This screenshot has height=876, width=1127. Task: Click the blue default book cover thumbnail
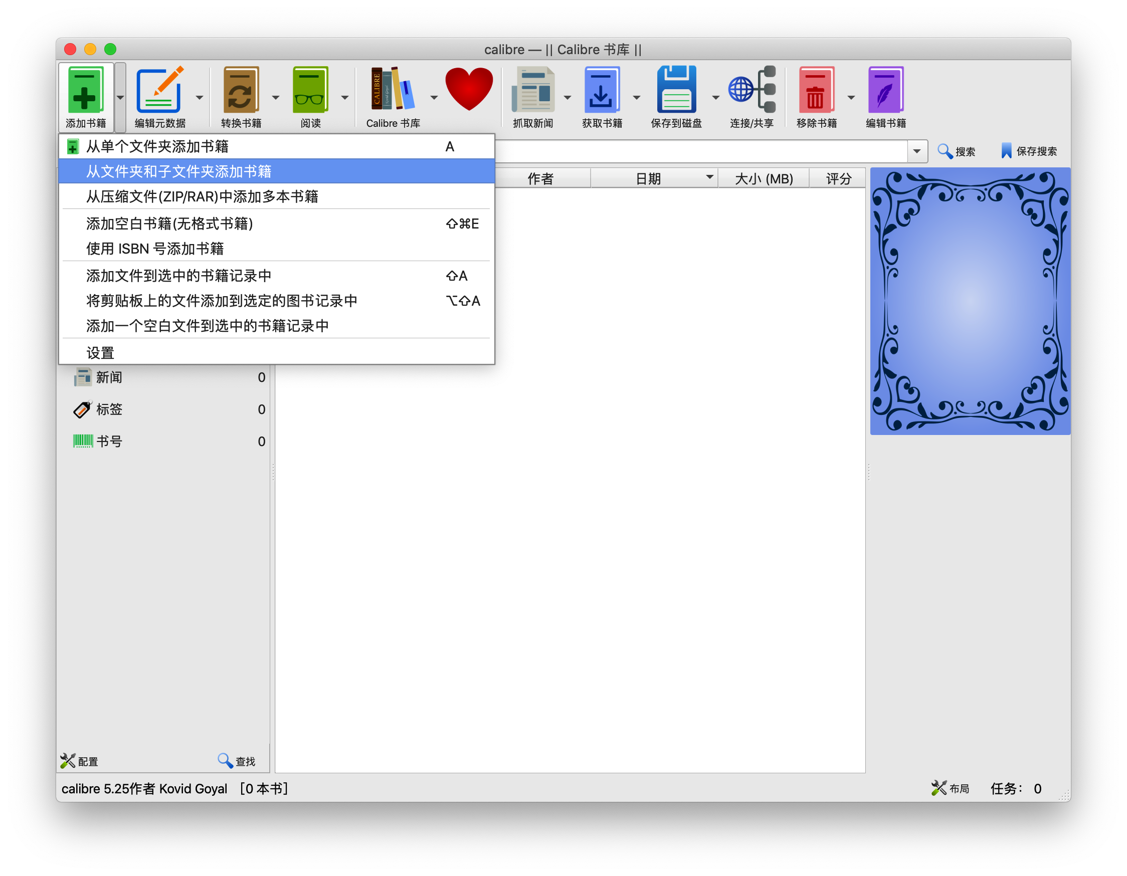[970, 301]
